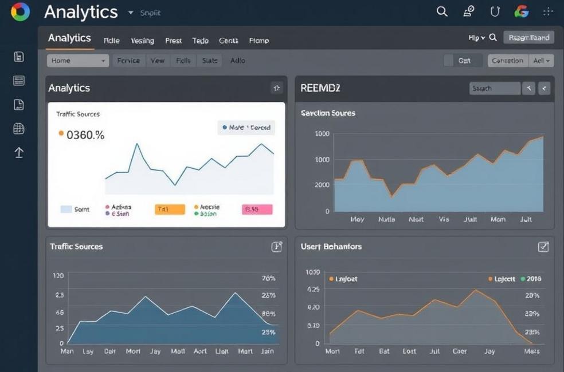Select the Prest menu item

[173, 41]
